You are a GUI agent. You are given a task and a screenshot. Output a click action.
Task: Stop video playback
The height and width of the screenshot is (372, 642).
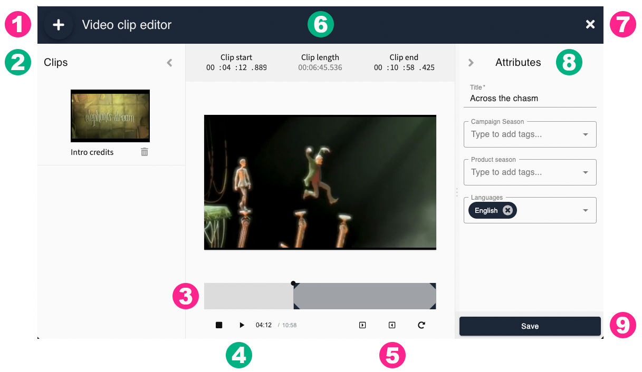tap(219, 325)
